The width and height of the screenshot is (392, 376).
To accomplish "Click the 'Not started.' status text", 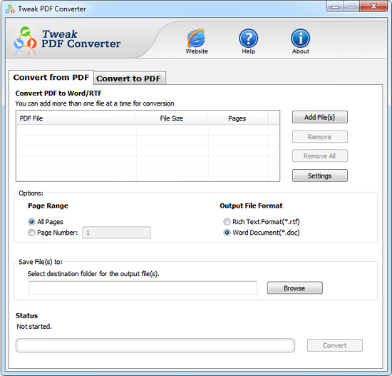I will (34, 327).
